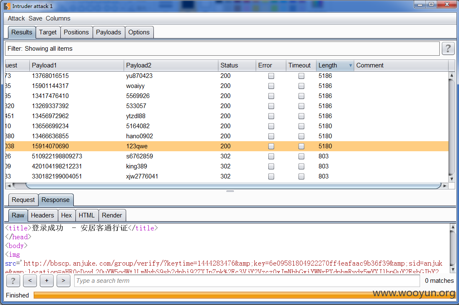Click the Finished attack progress bar
The image size is (459, 305).
point(244,295)
